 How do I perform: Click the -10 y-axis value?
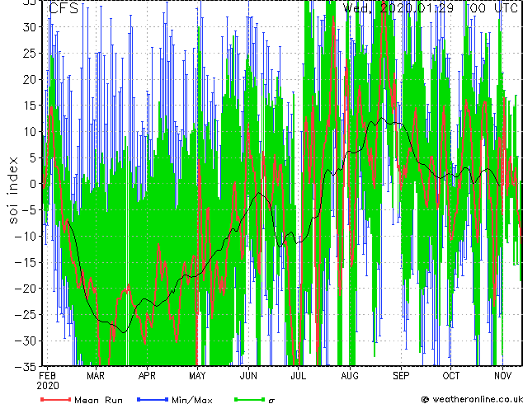click(26, 237)
